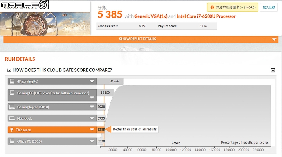Click the Physics Score label
This screenshot has width=282, height=157.
tap(167, 26)
